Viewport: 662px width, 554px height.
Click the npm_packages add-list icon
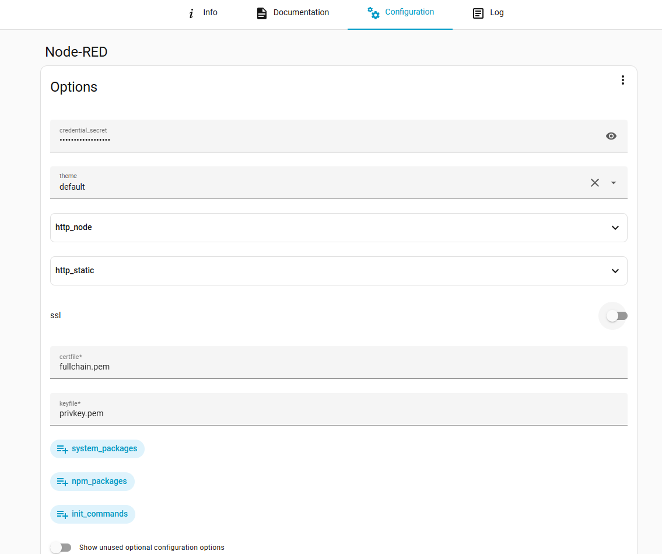62,482
